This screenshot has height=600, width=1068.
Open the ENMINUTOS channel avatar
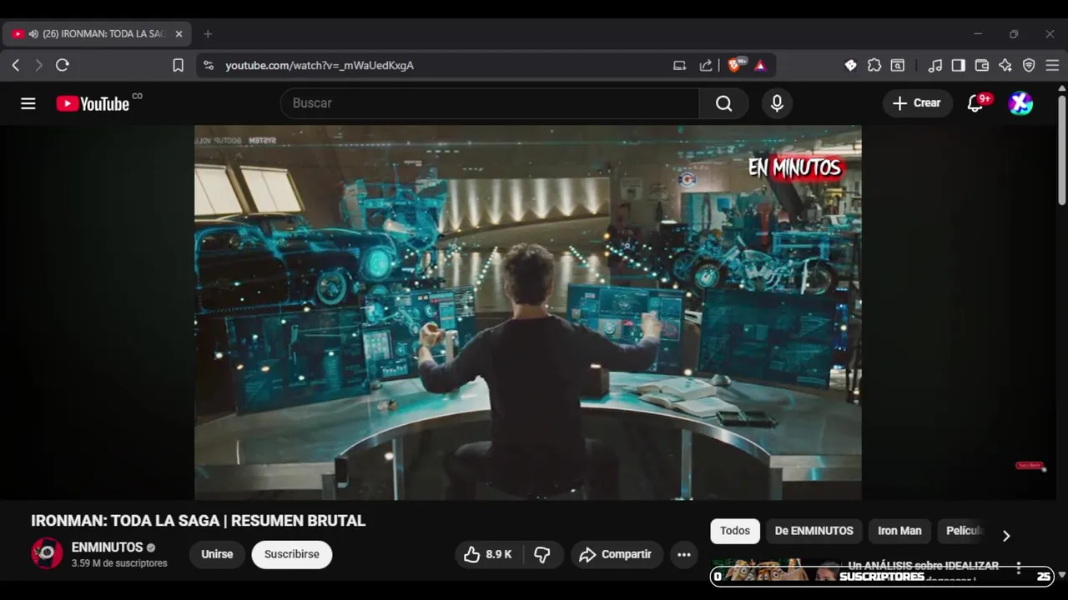(47, 553)
